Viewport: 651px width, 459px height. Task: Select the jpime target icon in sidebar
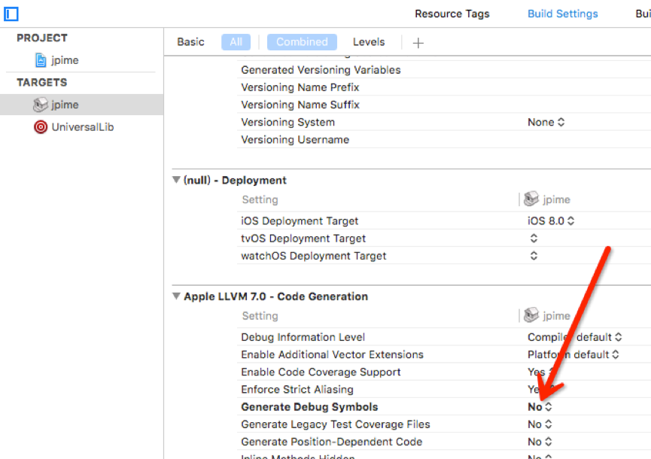[x=41, y=105]
